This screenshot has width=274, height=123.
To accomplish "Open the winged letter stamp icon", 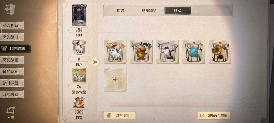I will (x=79, y=75).
